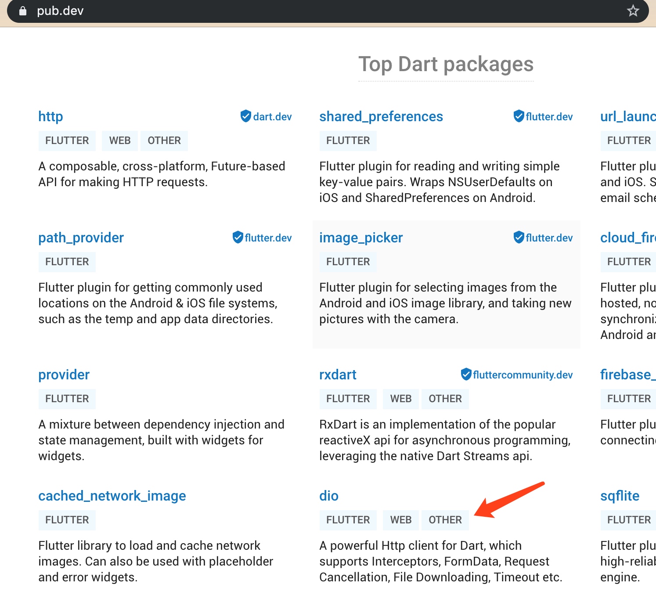
Task: Select the OTHER tag under dio
Action: point(445,520)
